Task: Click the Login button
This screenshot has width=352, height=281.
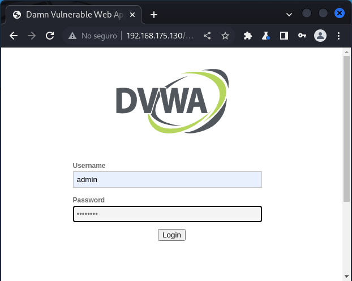Action: [x=171, y=235]
